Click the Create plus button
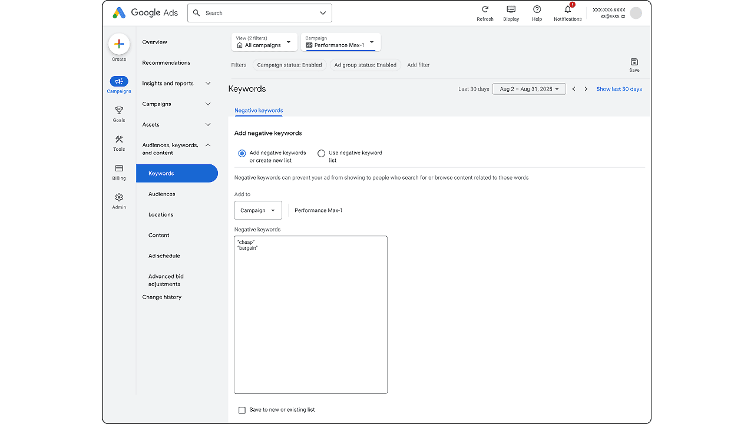Viewport: 754px width, 424px height. [119, 44]
